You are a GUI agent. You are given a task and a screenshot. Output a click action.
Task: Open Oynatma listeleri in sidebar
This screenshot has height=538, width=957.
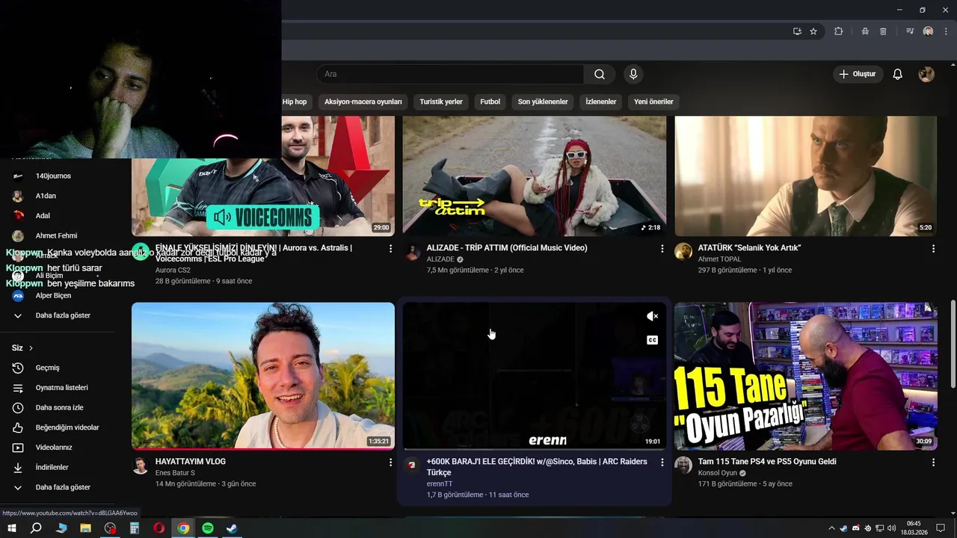[61, 388]
